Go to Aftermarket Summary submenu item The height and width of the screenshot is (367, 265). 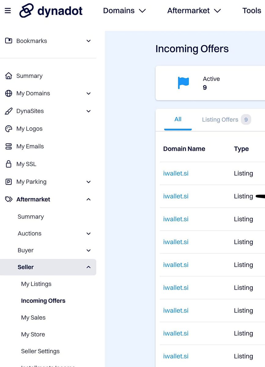(x=31, y=217)
